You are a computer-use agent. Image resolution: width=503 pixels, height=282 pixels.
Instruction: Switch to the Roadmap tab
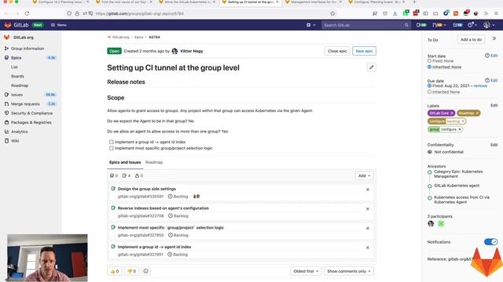click(x=154, y=162)
